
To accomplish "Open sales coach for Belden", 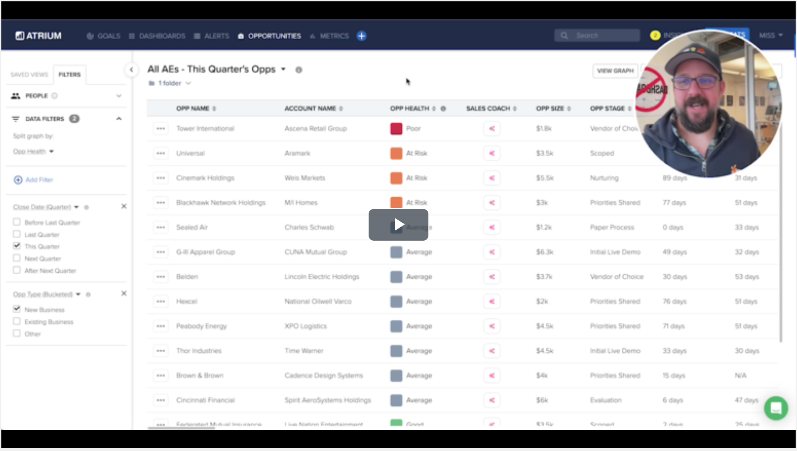I will 492,277.
